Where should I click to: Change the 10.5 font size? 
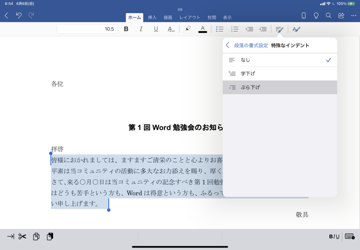(109, 29)
